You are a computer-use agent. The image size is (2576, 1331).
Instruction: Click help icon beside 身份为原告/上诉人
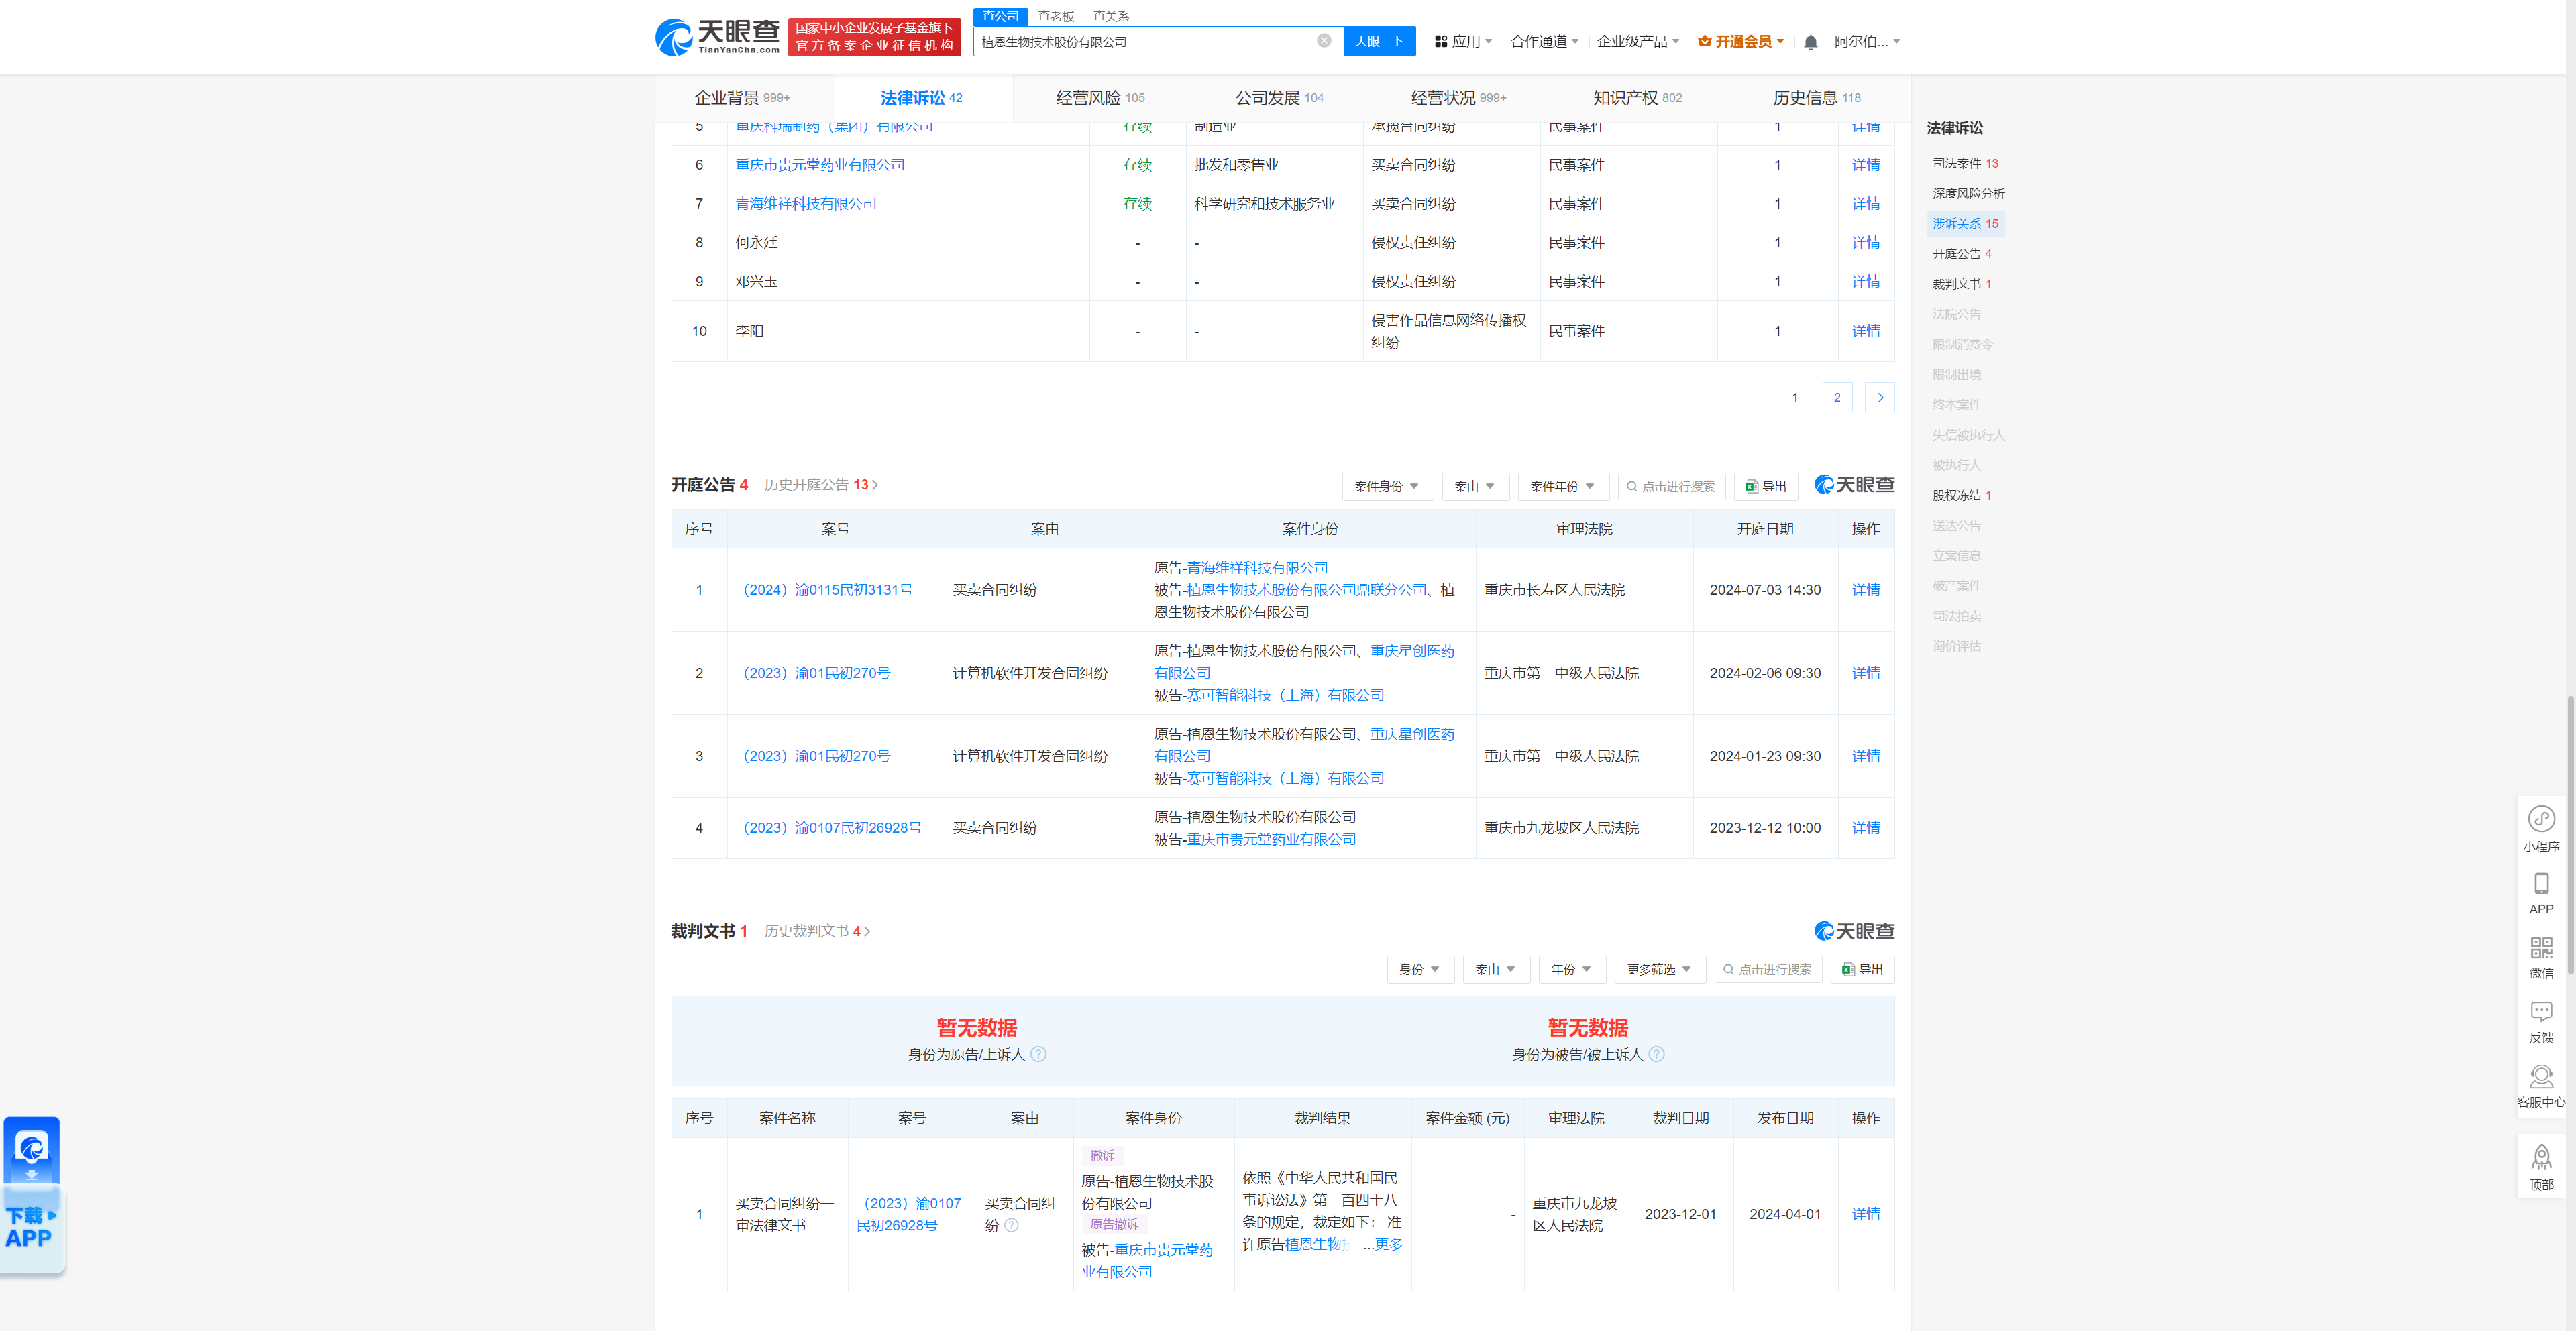click(1038, 1054)
